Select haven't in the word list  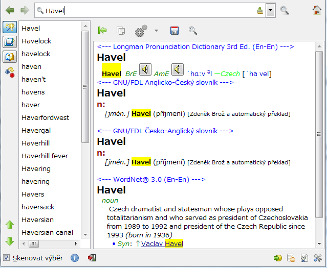click(34, 79)
